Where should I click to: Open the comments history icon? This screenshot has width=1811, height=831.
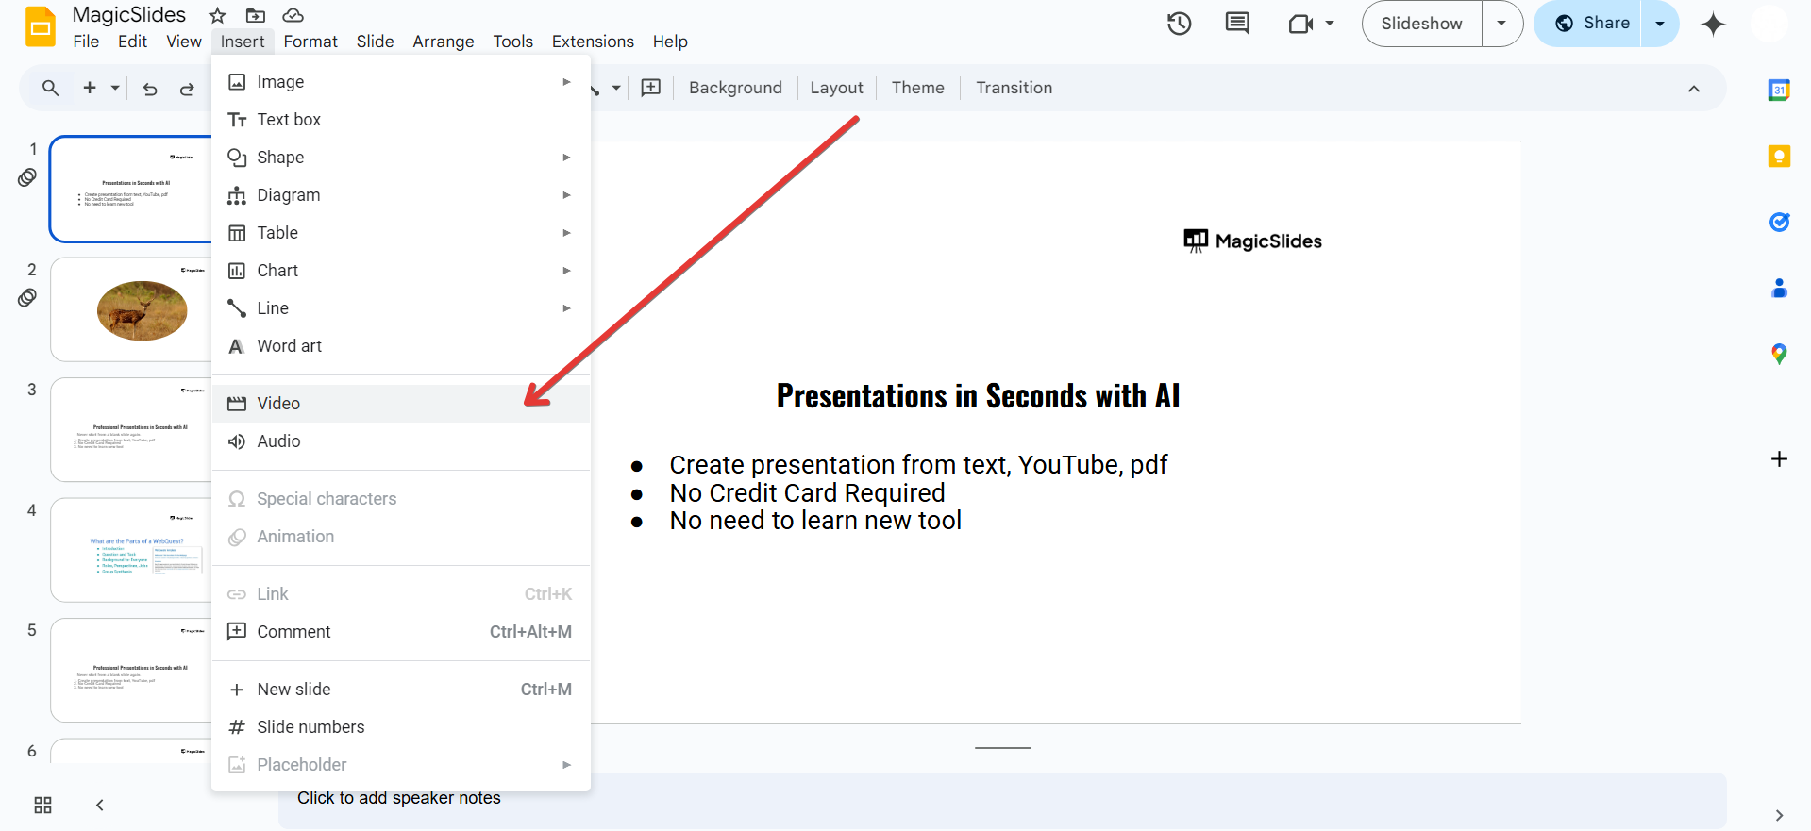1237,24
